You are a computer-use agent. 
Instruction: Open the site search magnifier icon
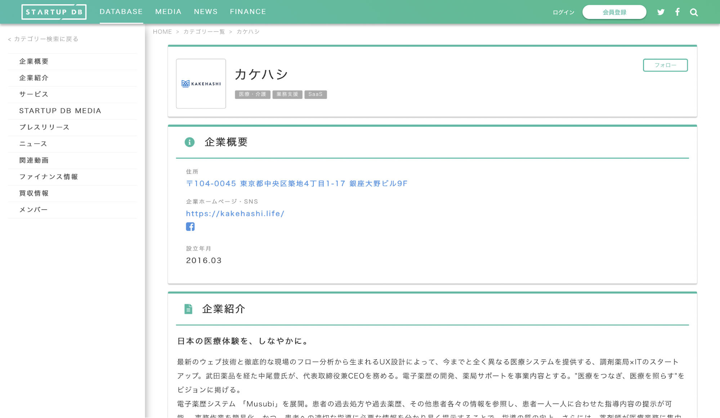693,12
